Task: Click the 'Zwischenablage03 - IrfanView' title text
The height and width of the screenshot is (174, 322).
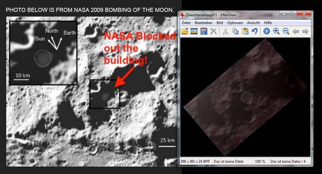Action: click(211, 15)
